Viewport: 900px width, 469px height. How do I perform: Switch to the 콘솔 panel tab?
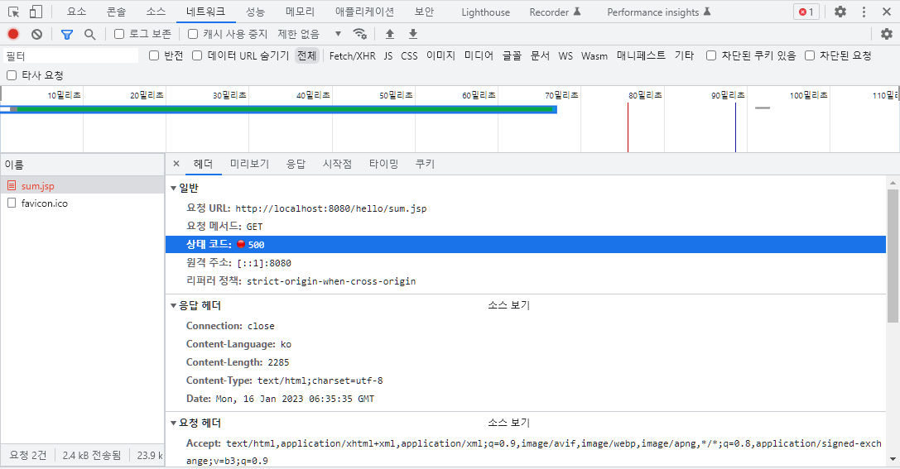116,12
